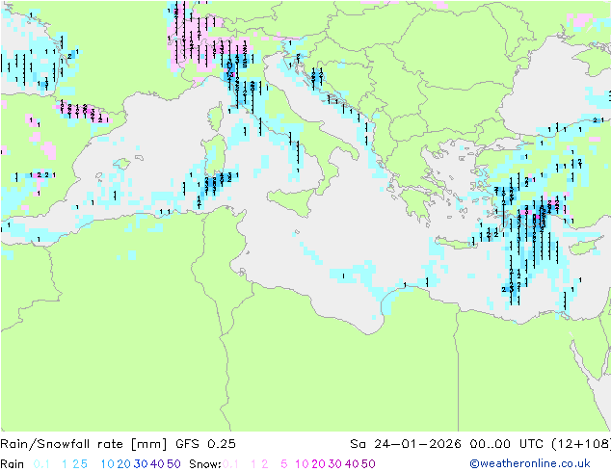Click the rain legend value 50
Viewport: 611px width, 472px height.
pos(173,464)
